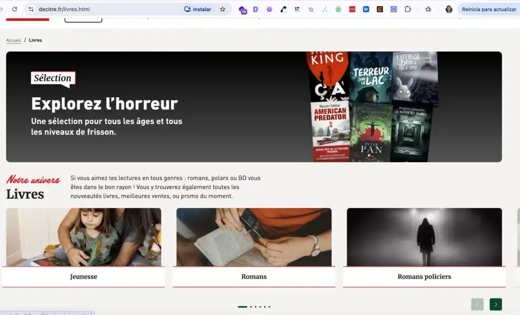
Task: Click the Terreur sur le Lac cover
Action: 371,77
